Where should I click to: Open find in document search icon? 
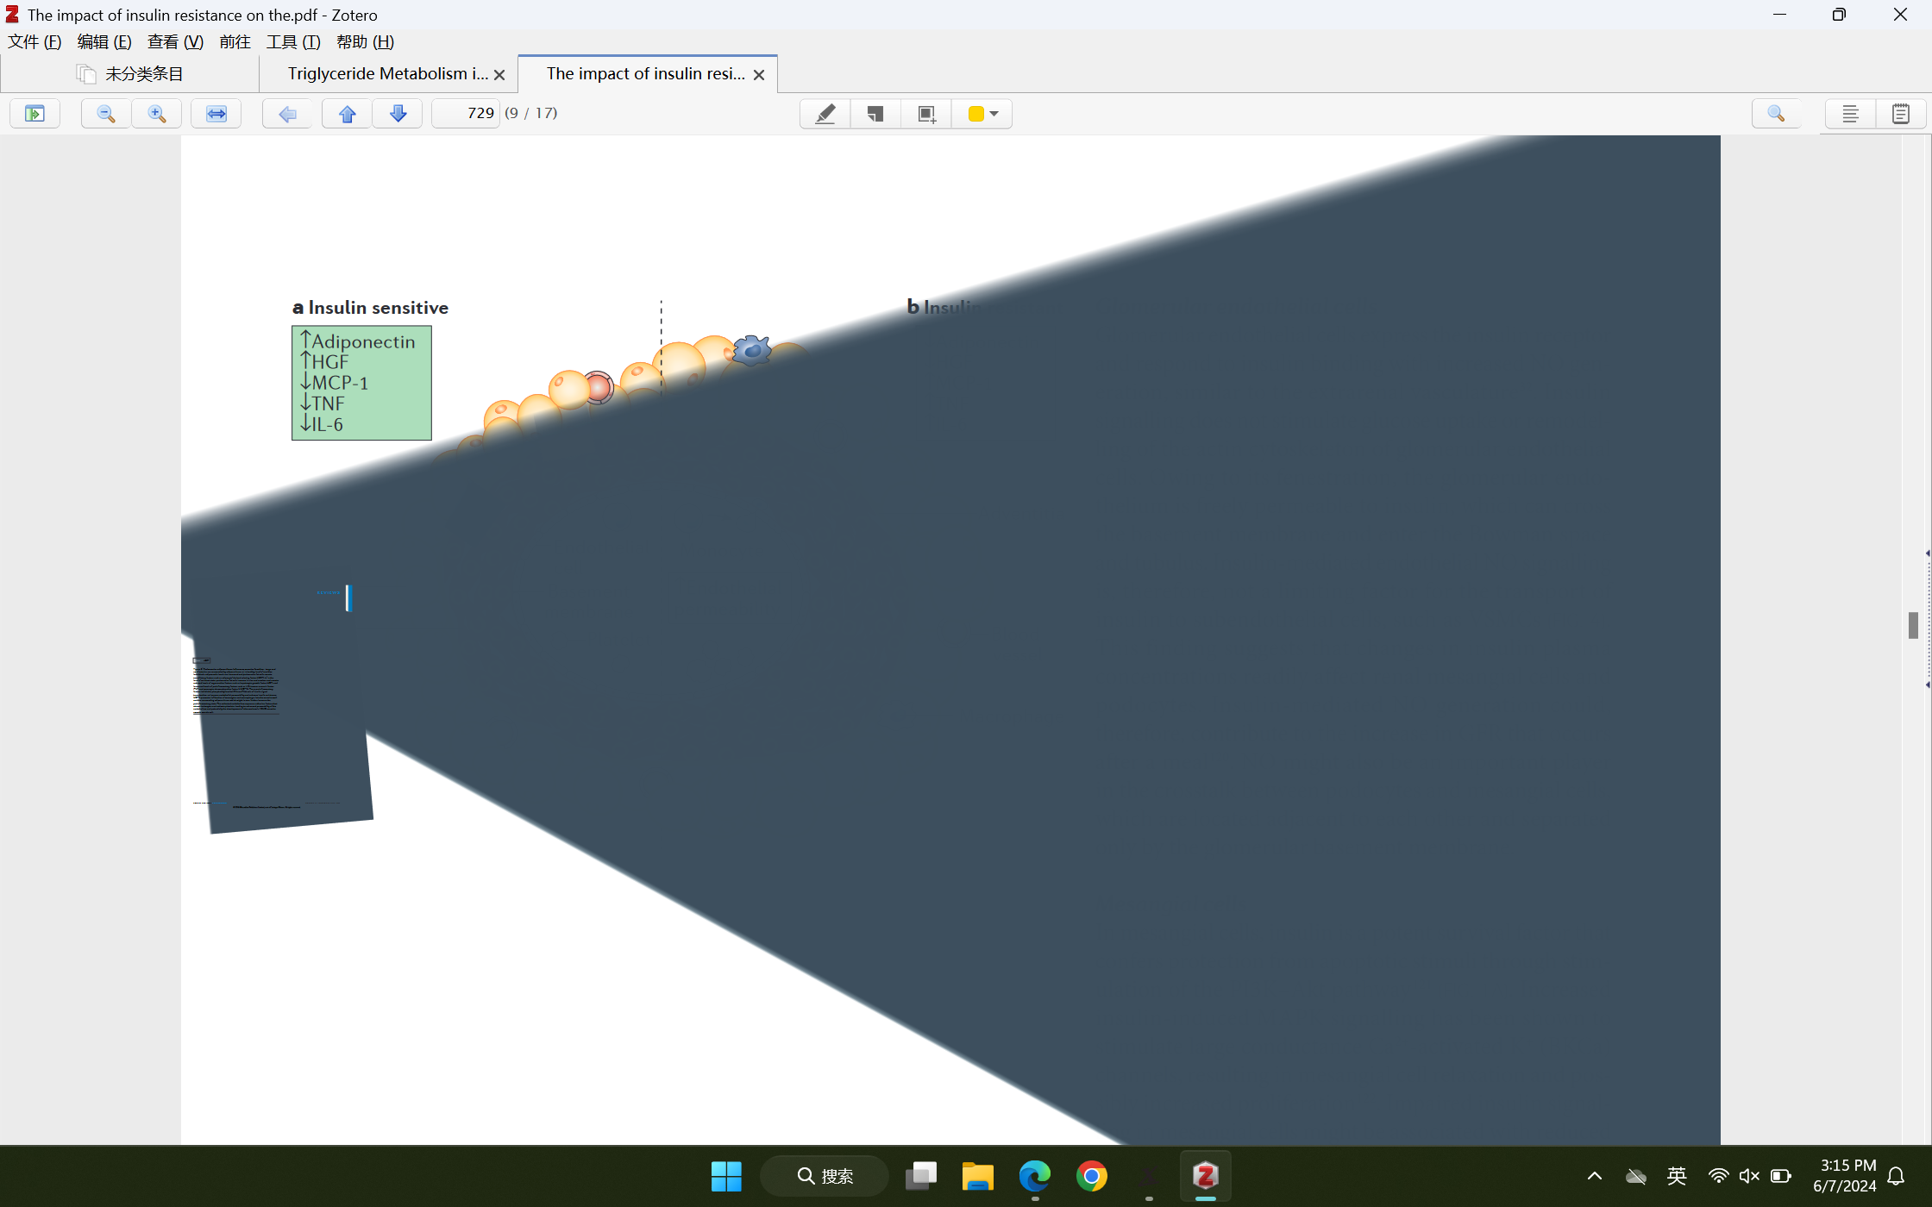(1776, 113)
